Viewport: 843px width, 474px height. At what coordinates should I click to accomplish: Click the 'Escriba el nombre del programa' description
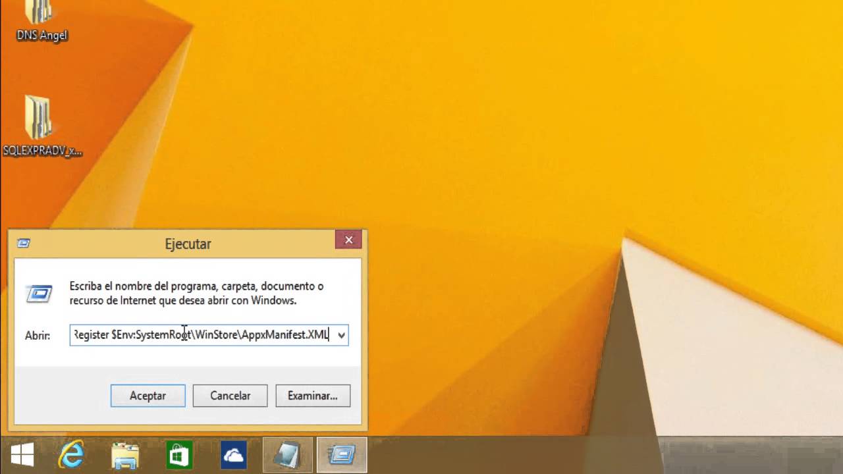[196, 294]
